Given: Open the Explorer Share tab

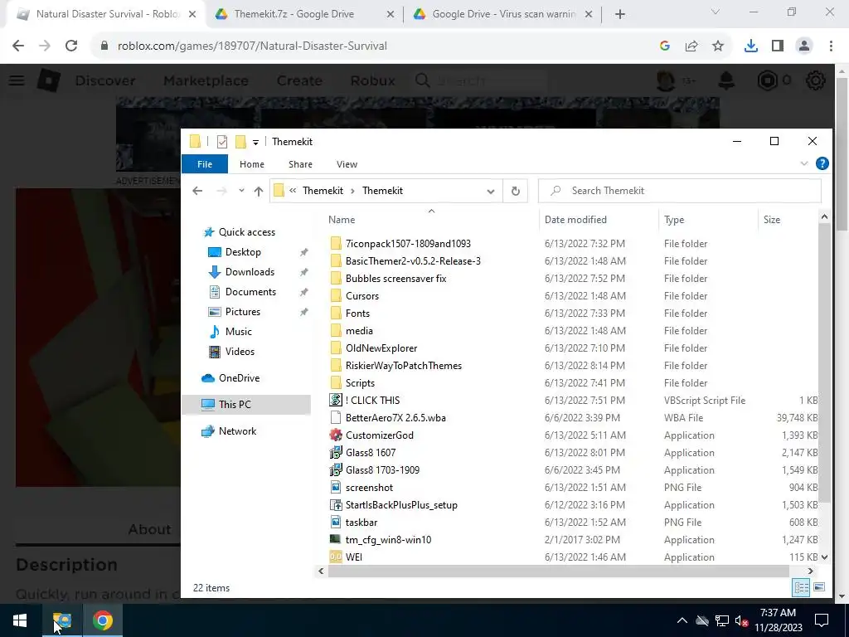Looking at the screenshot, I should (300, 164).
